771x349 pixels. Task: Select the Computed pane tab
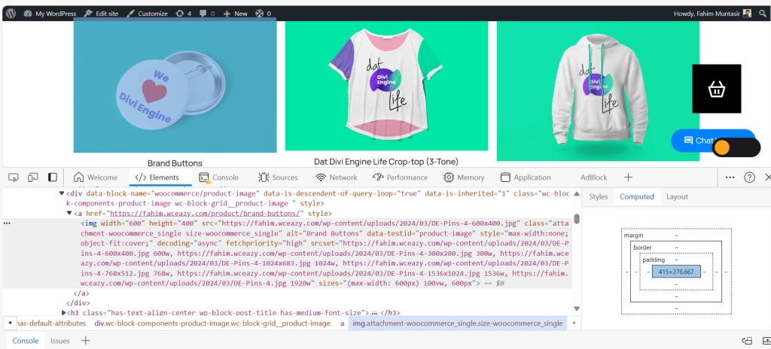coord(637,196)
